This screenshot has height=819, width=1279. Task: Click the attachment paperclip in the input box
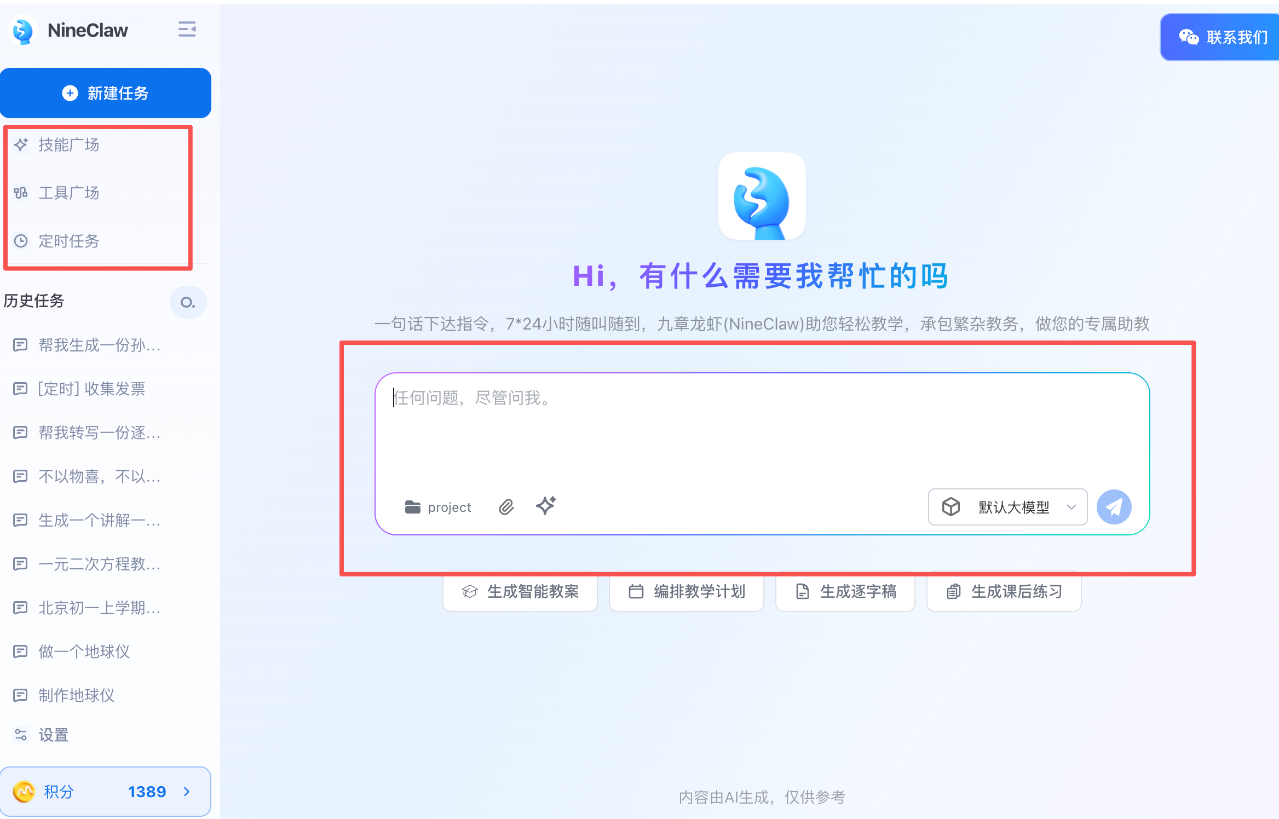click(506, 506)
